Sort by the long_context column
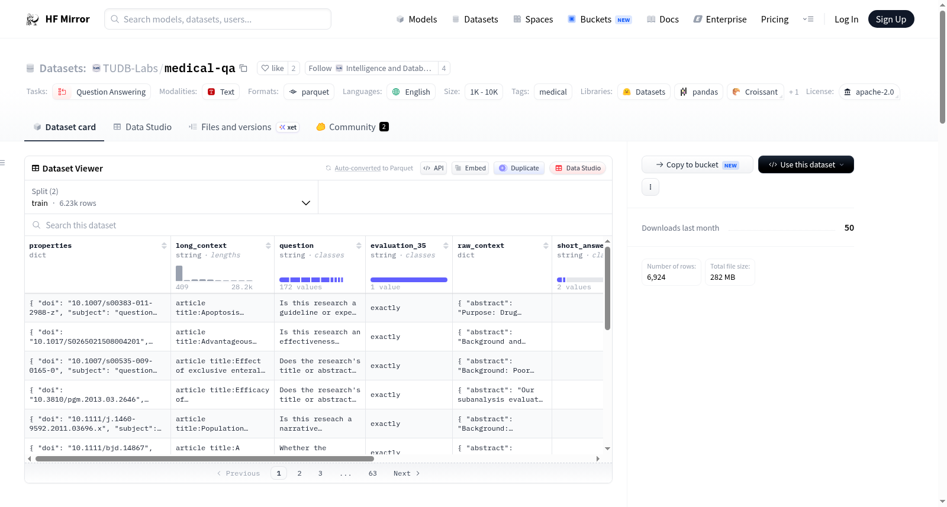 (x=268, y=246)
